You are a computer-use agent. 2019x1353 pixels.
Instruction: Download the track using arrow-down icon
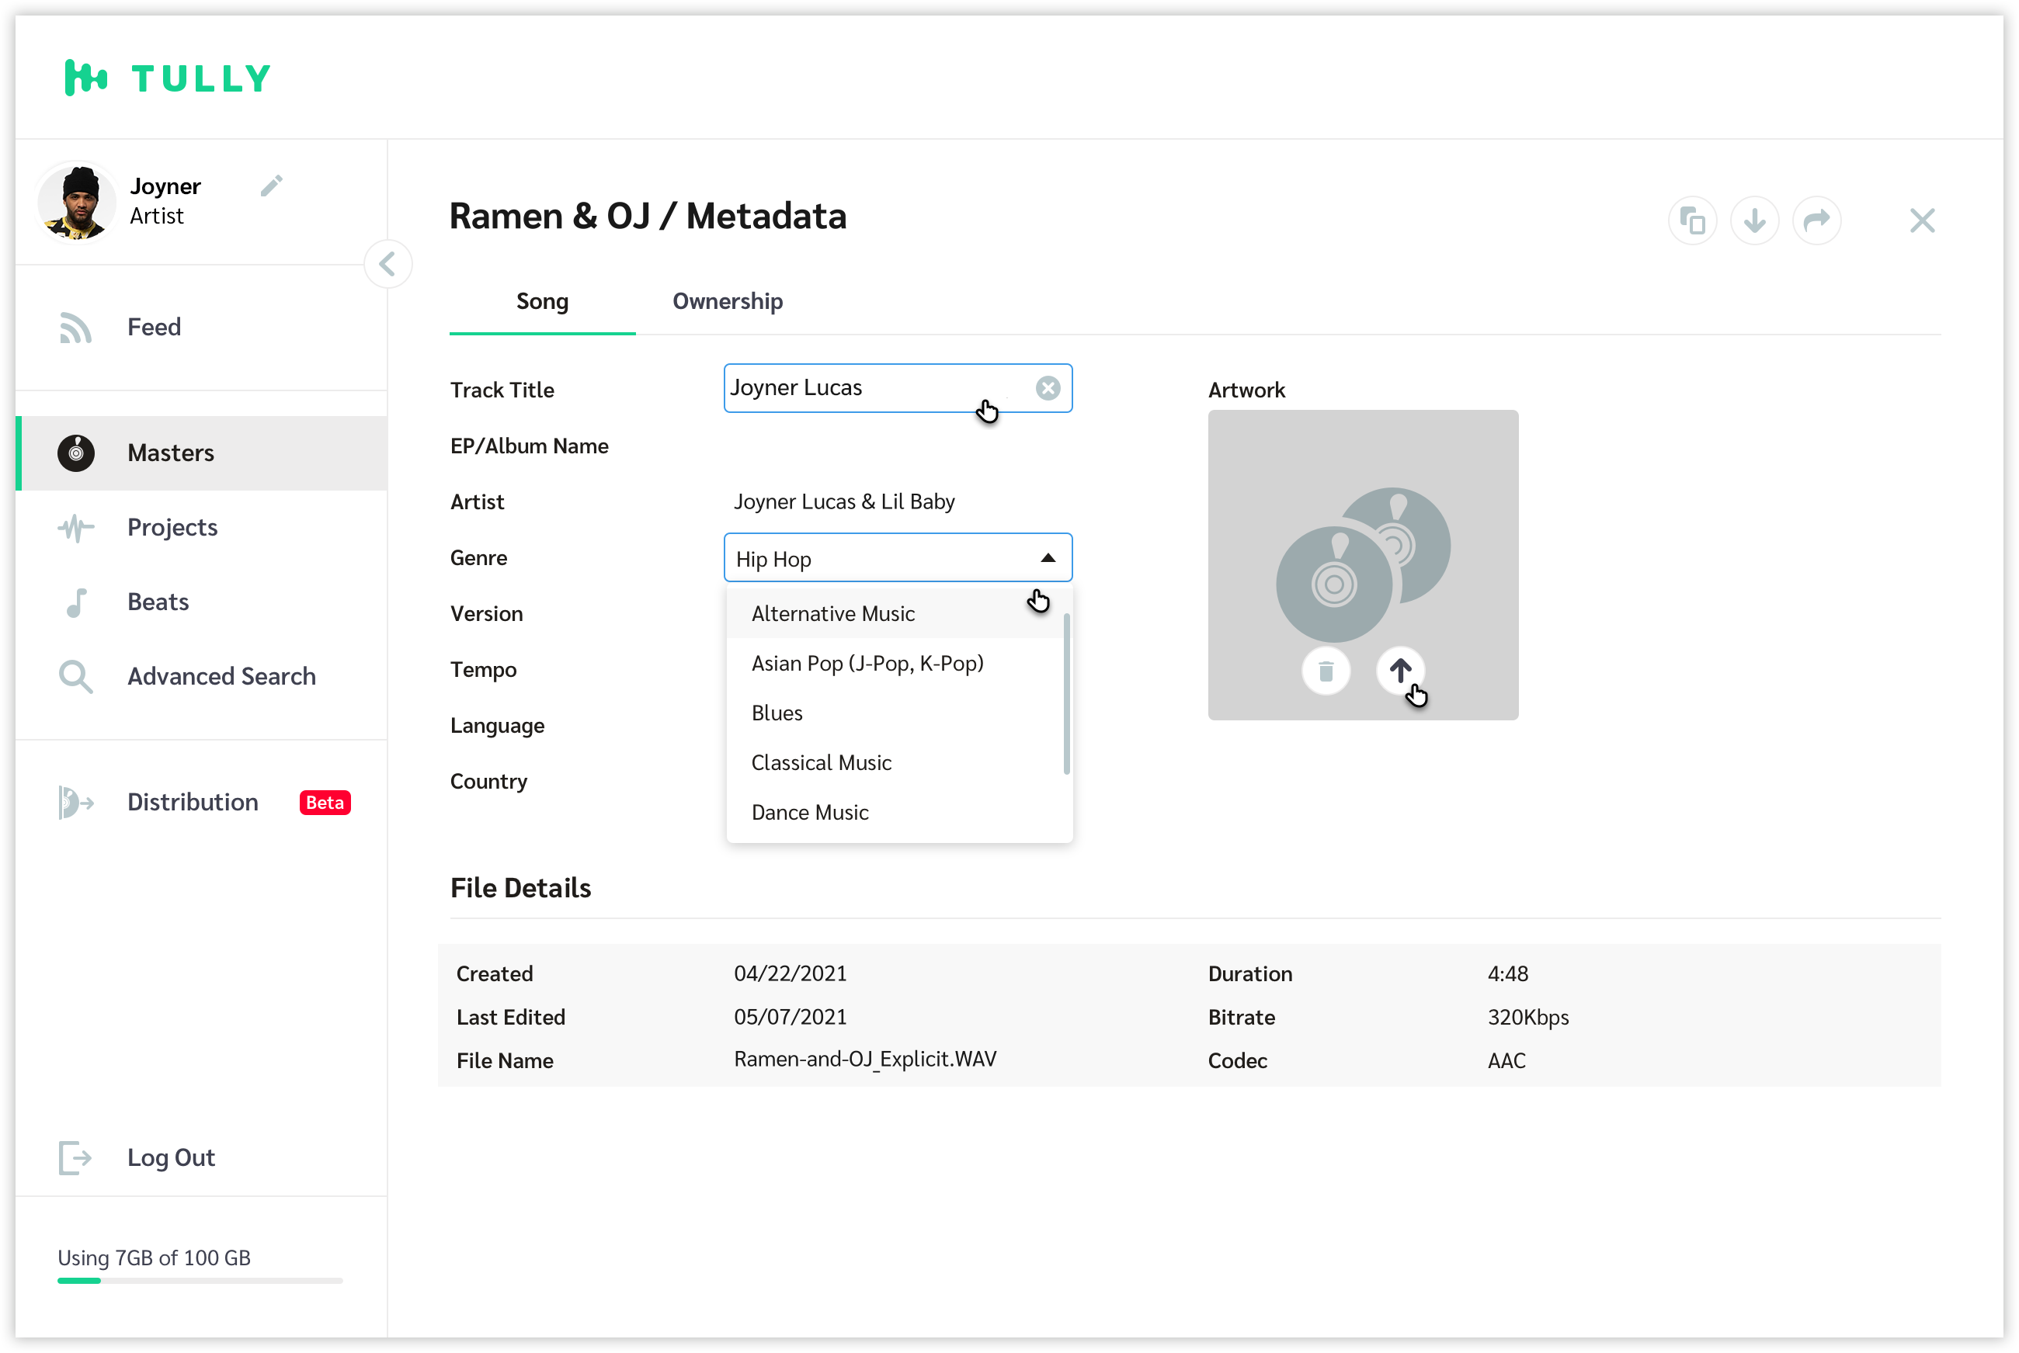tap(1755, 221)
